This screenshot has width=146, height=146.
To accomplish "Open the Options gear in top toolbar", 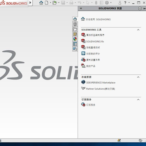I will click(107, 3).
